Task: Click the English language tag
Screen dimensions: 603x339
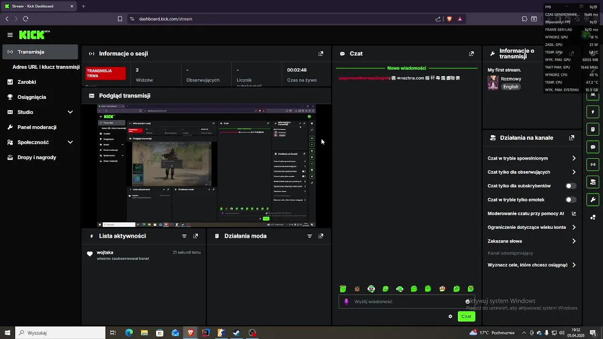Action: pos(511,87)
